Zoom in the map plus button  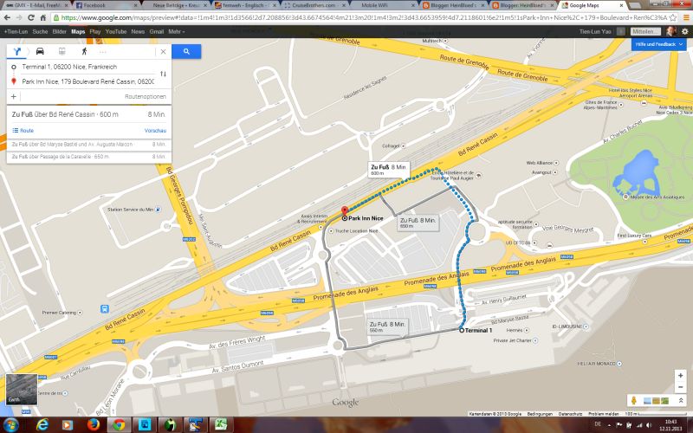click(x=680, y=376)
